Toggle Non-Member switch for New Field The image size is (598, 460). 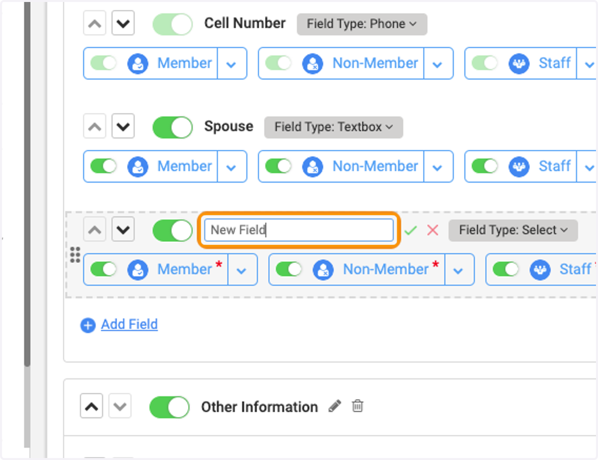(x=289, y=269)
